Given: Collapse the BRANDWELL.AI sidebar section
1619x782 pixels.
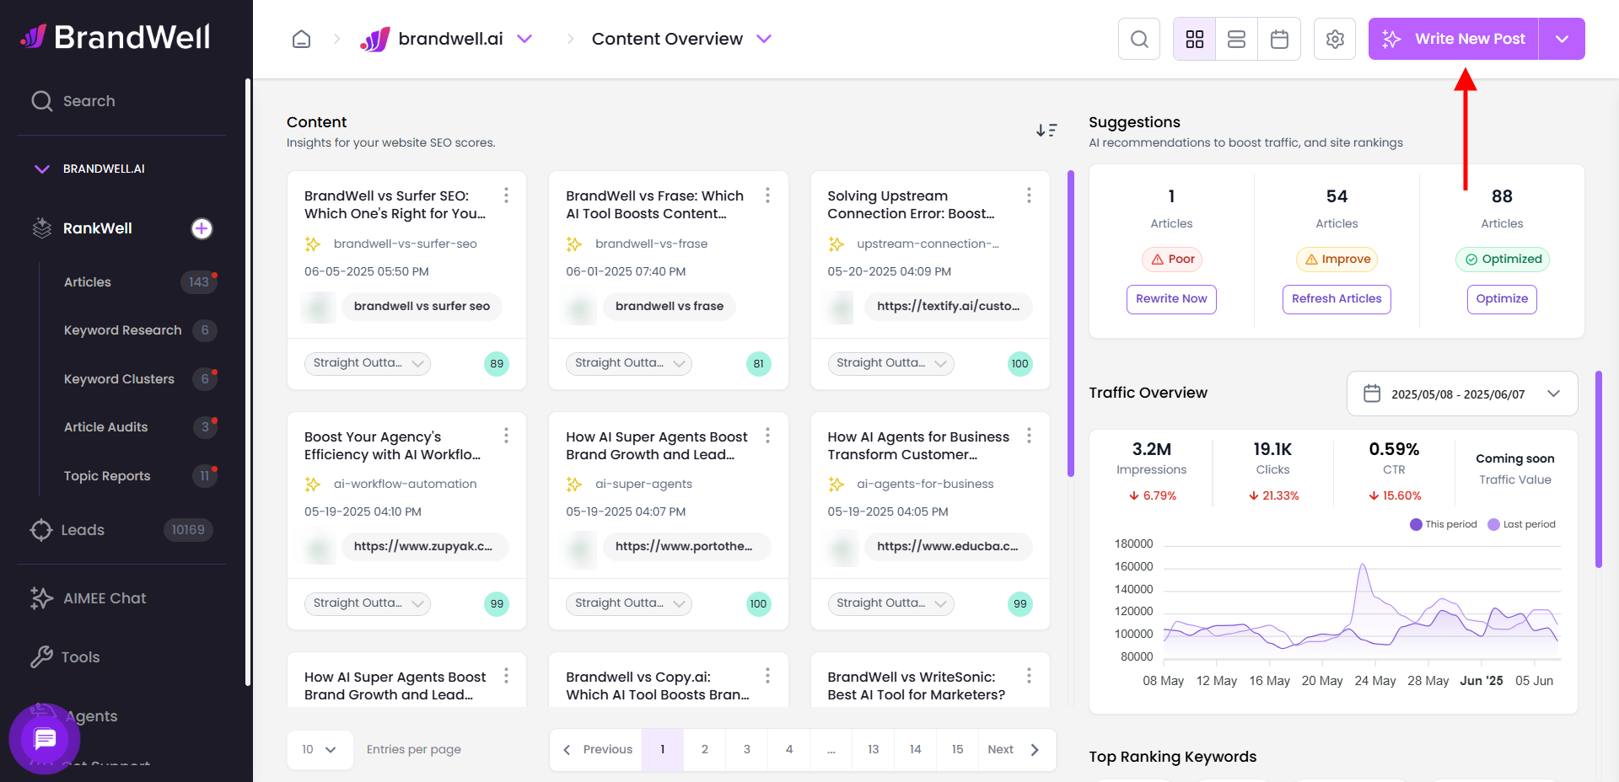Looking at the screenshot, I should pyautogui.click(x=41, y=169).
